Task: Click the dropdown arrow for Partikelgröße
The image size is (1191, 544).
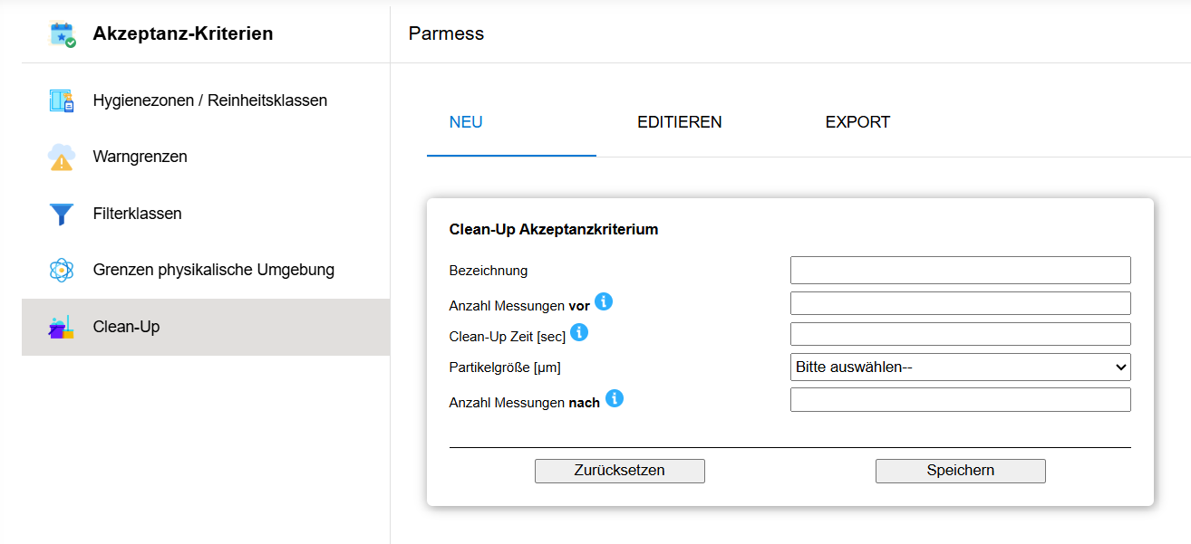Action: 1121,367
